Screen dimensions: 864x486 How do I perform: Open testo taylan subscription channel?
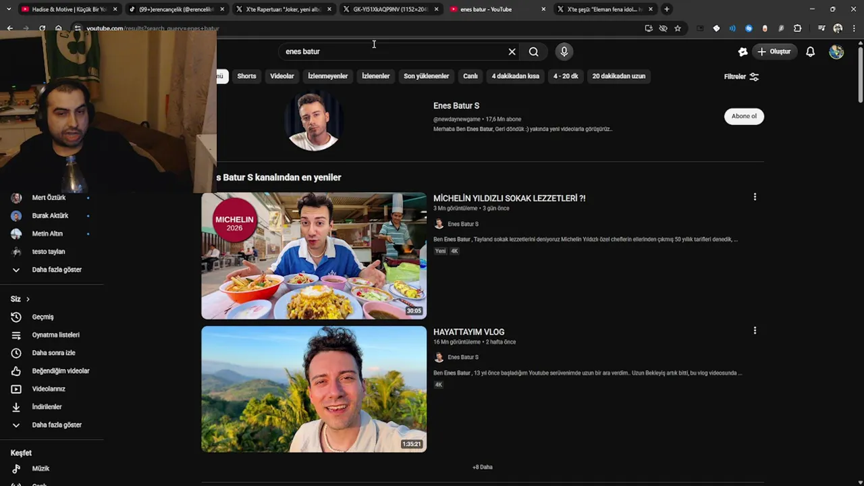49,252
